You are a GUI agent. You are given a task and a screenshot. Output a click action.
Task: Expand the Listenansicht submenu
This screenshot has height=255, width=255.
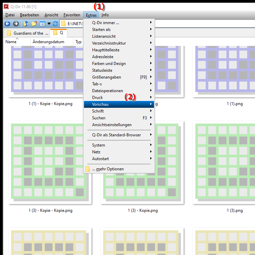pyautogui.click(x=119, y=36)
